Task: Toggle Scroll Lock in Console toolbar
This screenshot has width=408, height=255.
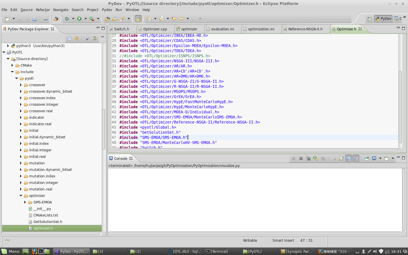Action: (341, 158)
